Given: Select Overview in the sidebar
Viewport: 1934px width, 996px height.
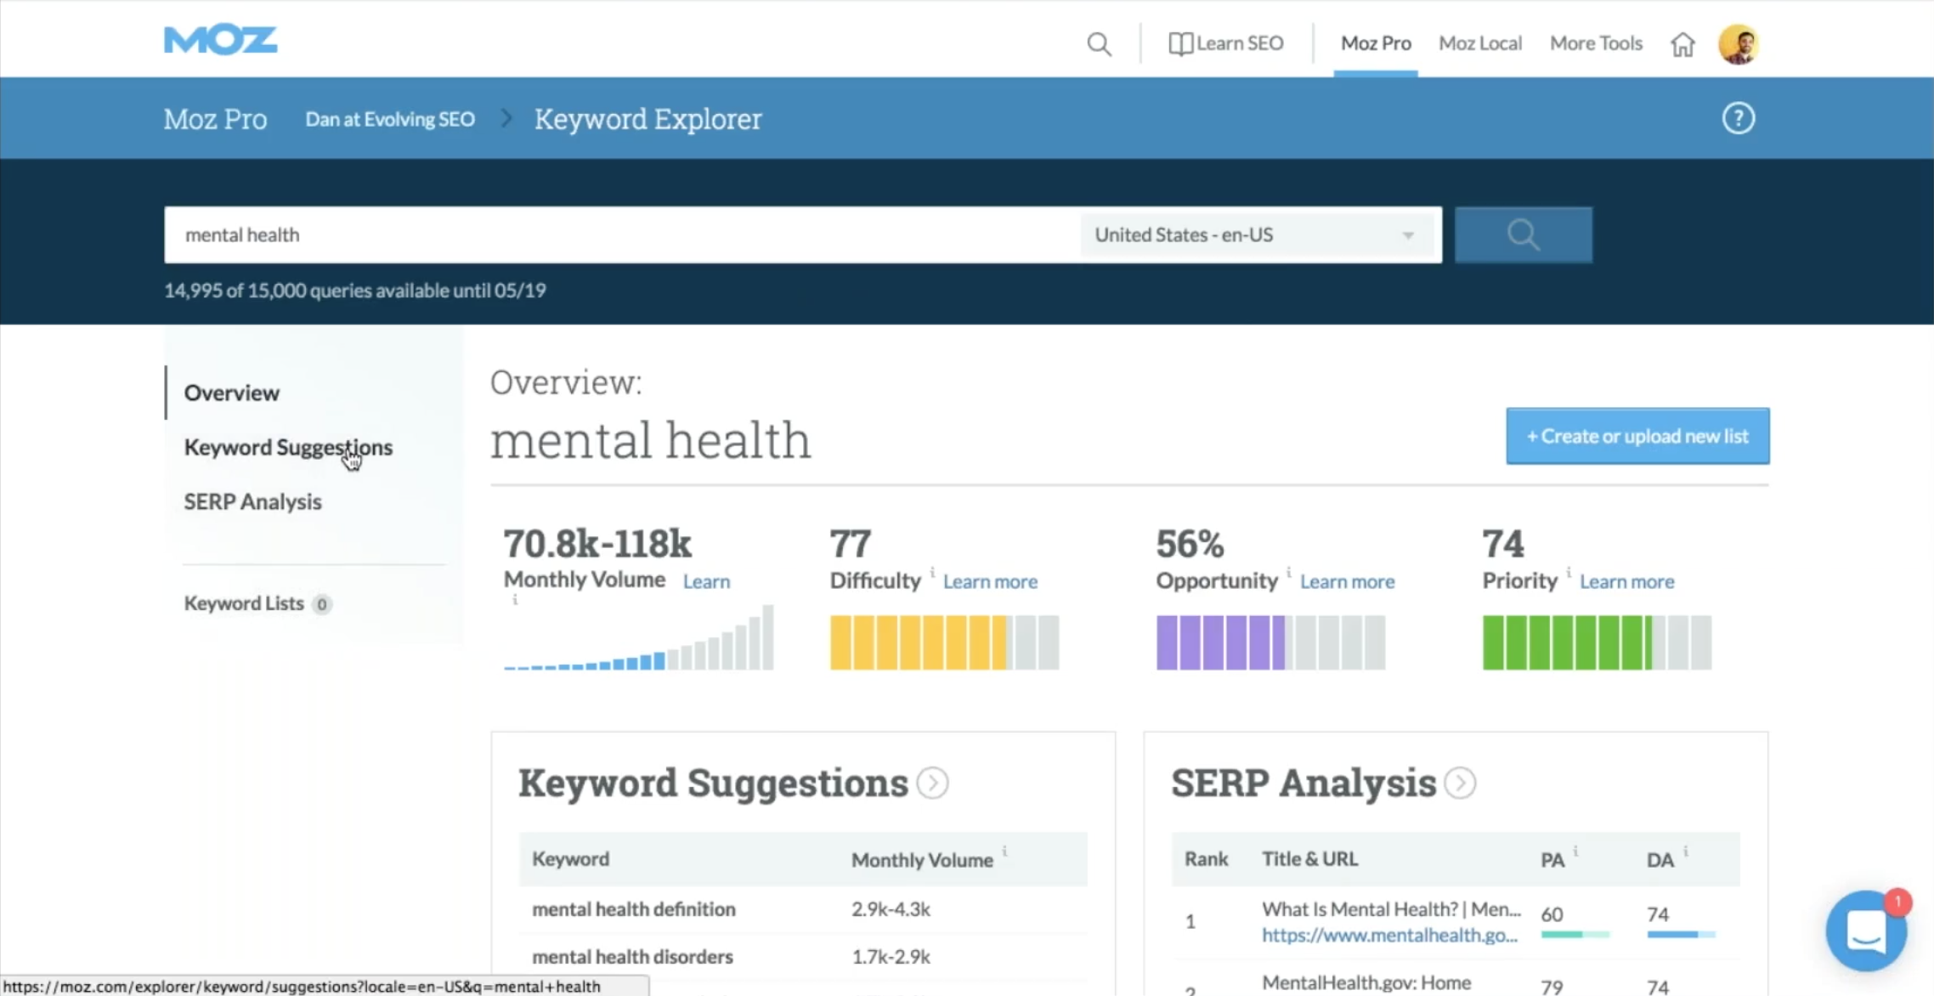Looking at the screenshot, I should [231, 393].
